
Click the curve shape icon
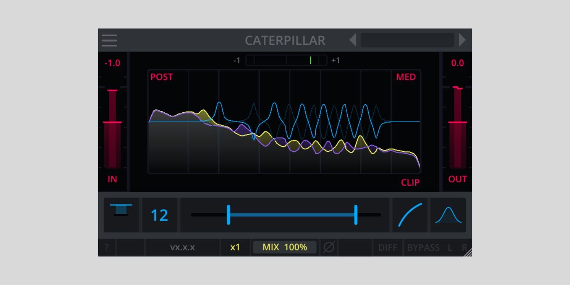pos(410,215)
